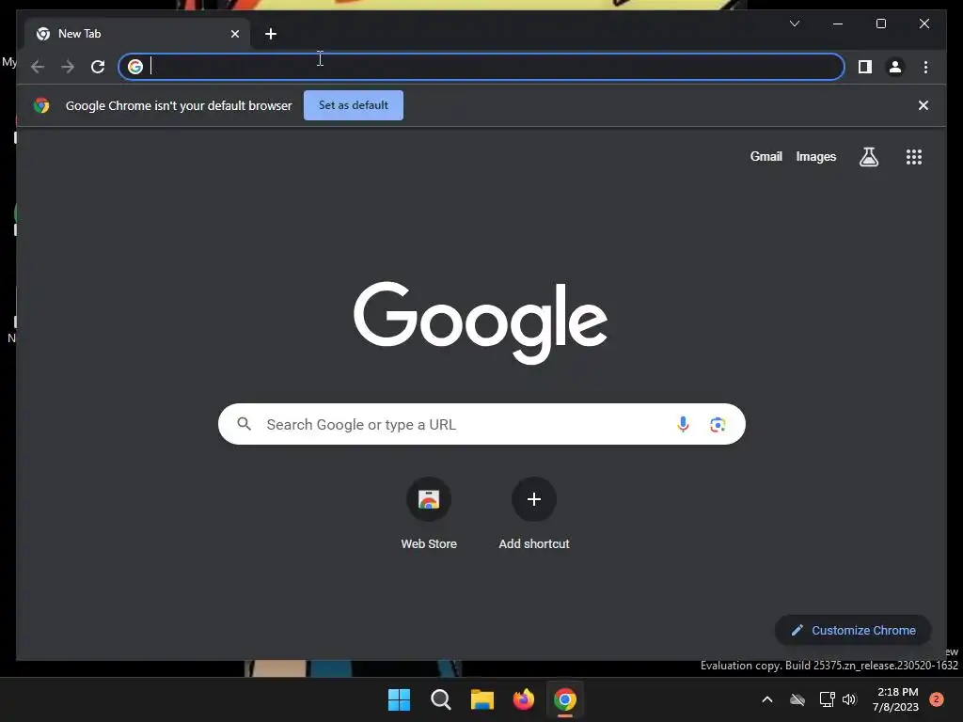Click the Chrome logo in the infobar
Screen dimensions: 963x722
41,105
